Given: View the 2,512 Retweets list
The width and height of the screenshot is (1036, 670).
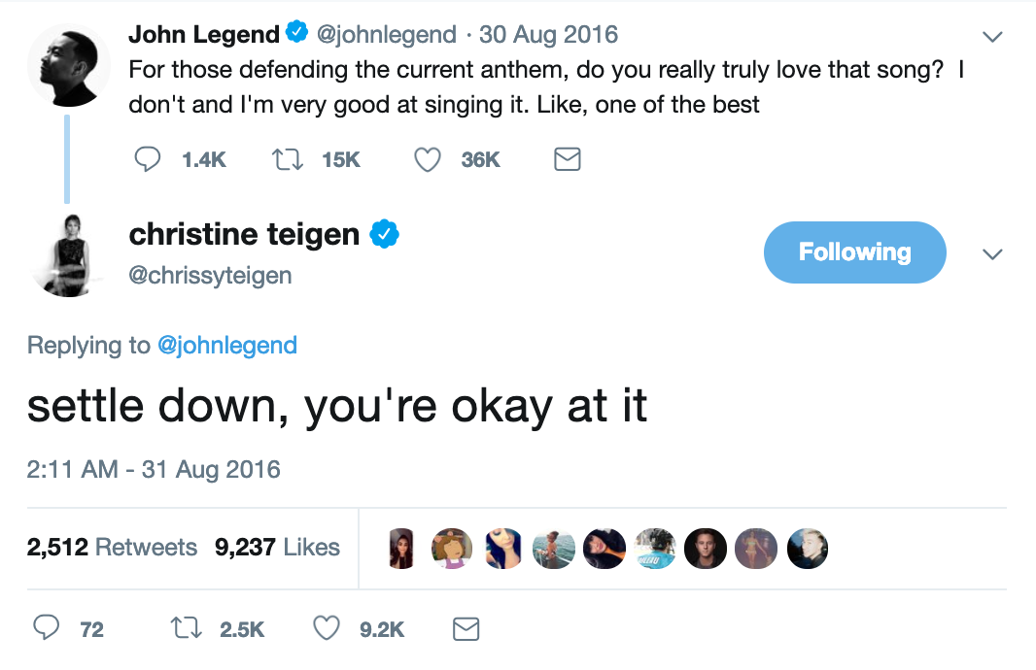Looking at the screenshot, I should tap(112, 548).
